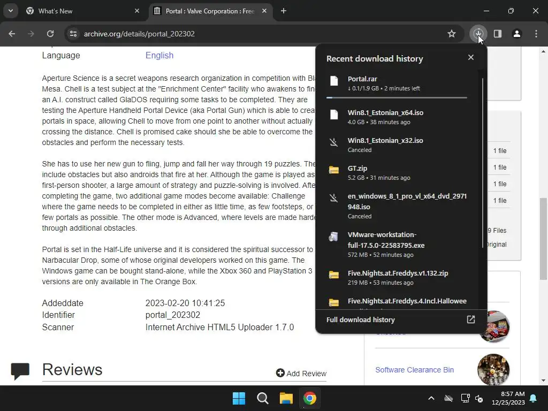
Task: Click canceled icon beside Win8.1_Estonian_x32.iso
Action: coord(334,142)
